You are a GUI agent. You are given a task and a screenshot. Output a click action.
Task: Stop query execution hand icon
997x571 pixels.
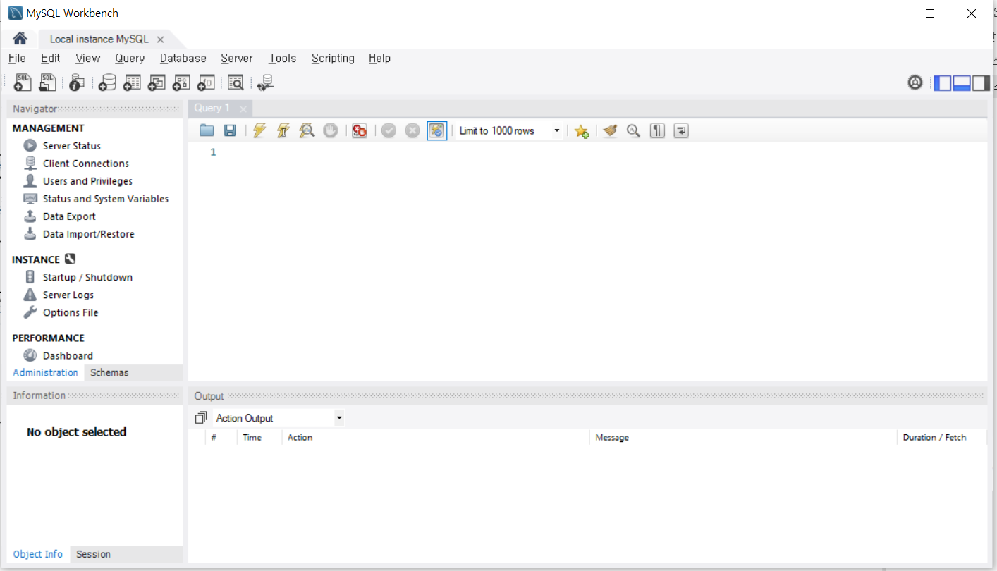pos(331,130)
